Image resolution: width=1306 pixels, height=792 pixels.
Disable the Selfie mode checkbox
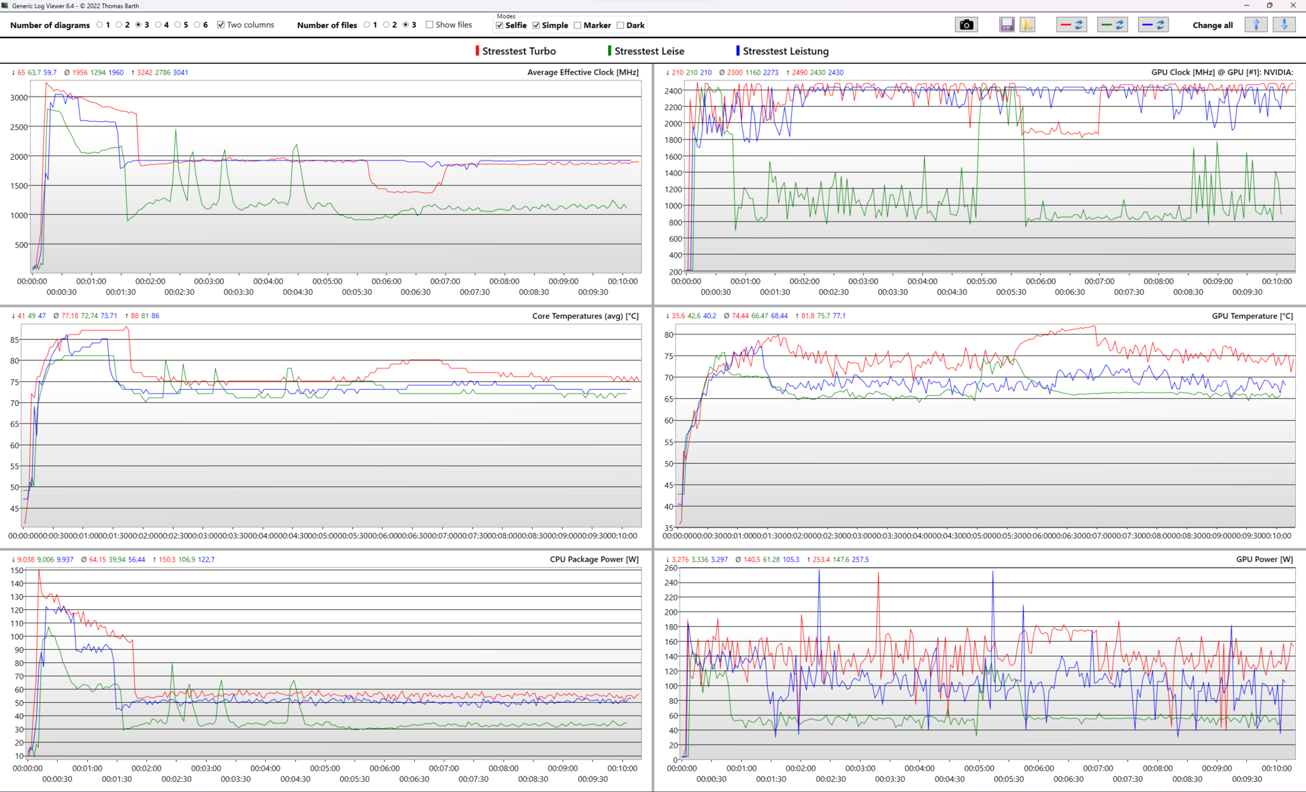[x=500, y=26]
